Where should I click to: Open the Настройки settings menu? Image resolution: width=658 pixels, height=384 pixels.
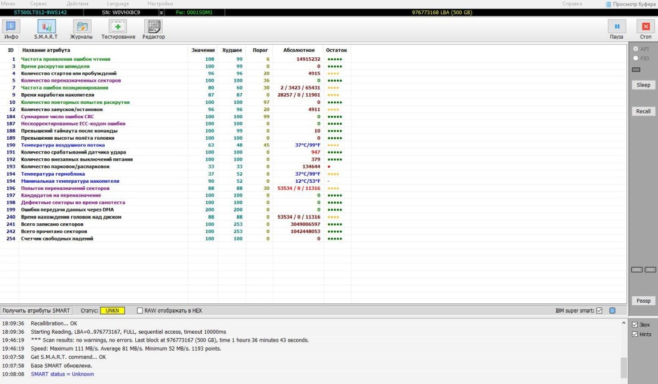[x=160, y=4]
